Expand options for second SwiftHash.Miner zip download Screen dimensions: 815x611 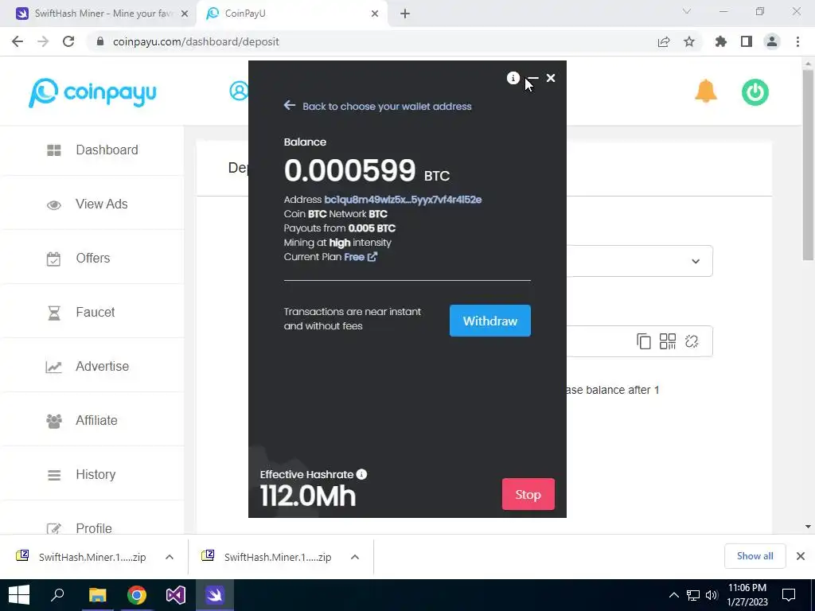(355, 557)
